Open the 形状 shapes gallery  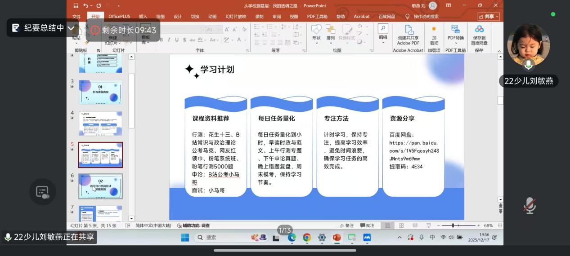[x=316, y=31]
